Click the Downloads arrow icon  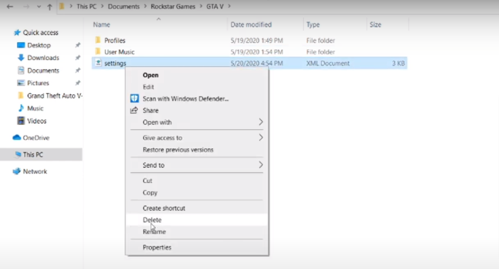pos(21,57)
